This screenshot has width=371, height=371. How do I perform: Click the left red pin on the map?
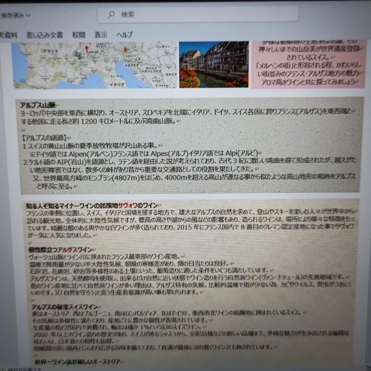[x=88, y=48]
